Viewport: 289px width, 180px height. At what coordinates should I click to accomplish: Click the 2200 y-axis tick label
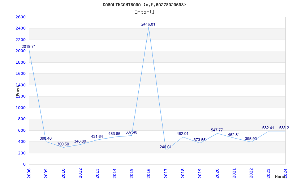click(21, 40)
